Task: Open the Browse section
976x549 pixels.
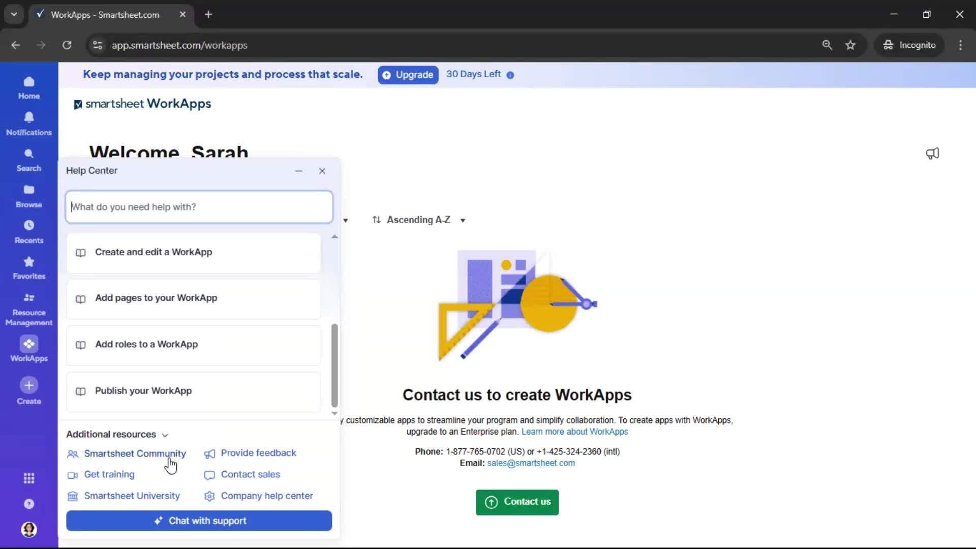Action: point(28,195)
